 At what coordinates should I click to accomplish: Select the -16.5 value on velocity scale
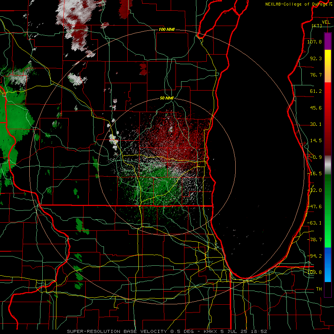[x=314, y=174]
